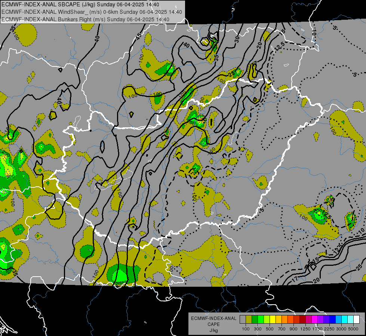Screen dimensions: 366x336
Task: Click the 1750 value in the legend scale
Action: [x=318, y=329]
